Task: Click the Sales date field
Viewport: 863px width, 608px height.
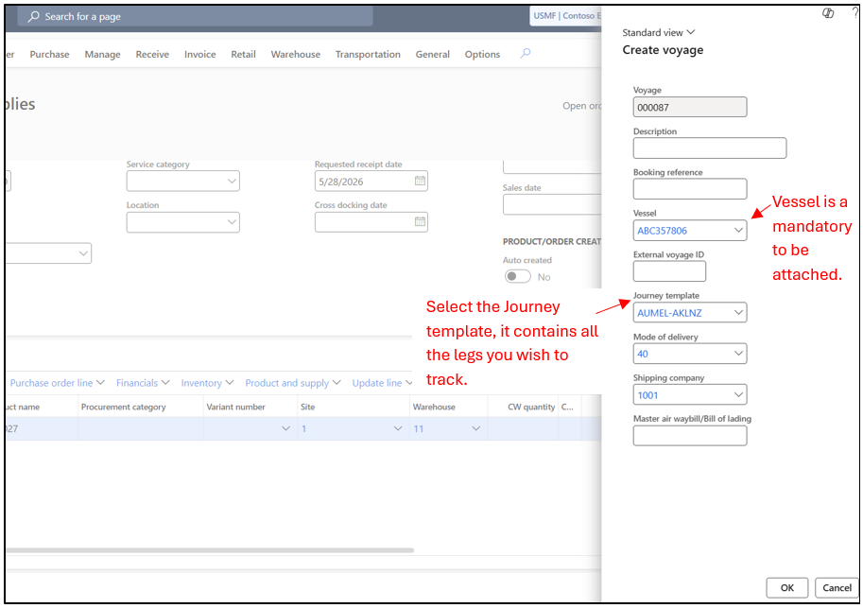Action: (552, 204)
